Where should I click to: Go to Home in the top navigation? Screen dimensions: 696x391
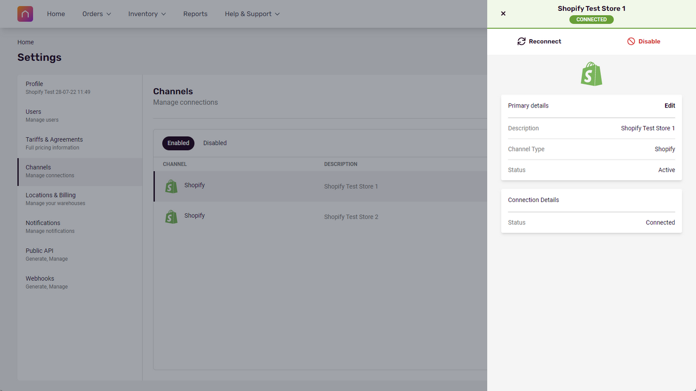click(x=56, y=14)
